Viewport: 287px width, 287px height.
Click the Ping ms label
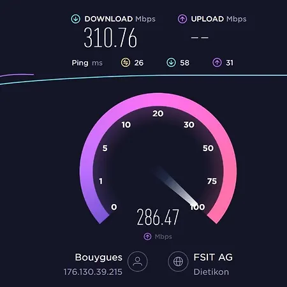[x=87, y=63]
